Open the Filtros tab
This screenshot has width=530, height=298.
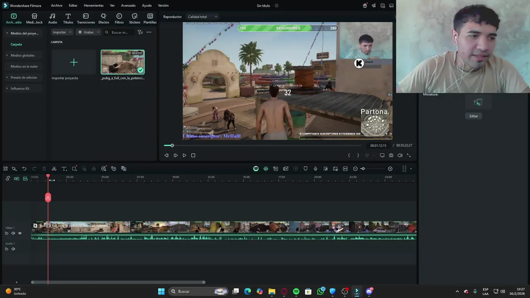pyautogui.click(x=119, y=19)
